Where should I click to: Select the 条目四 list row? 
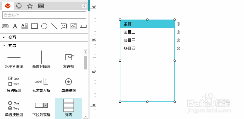(x=147, y=48)
